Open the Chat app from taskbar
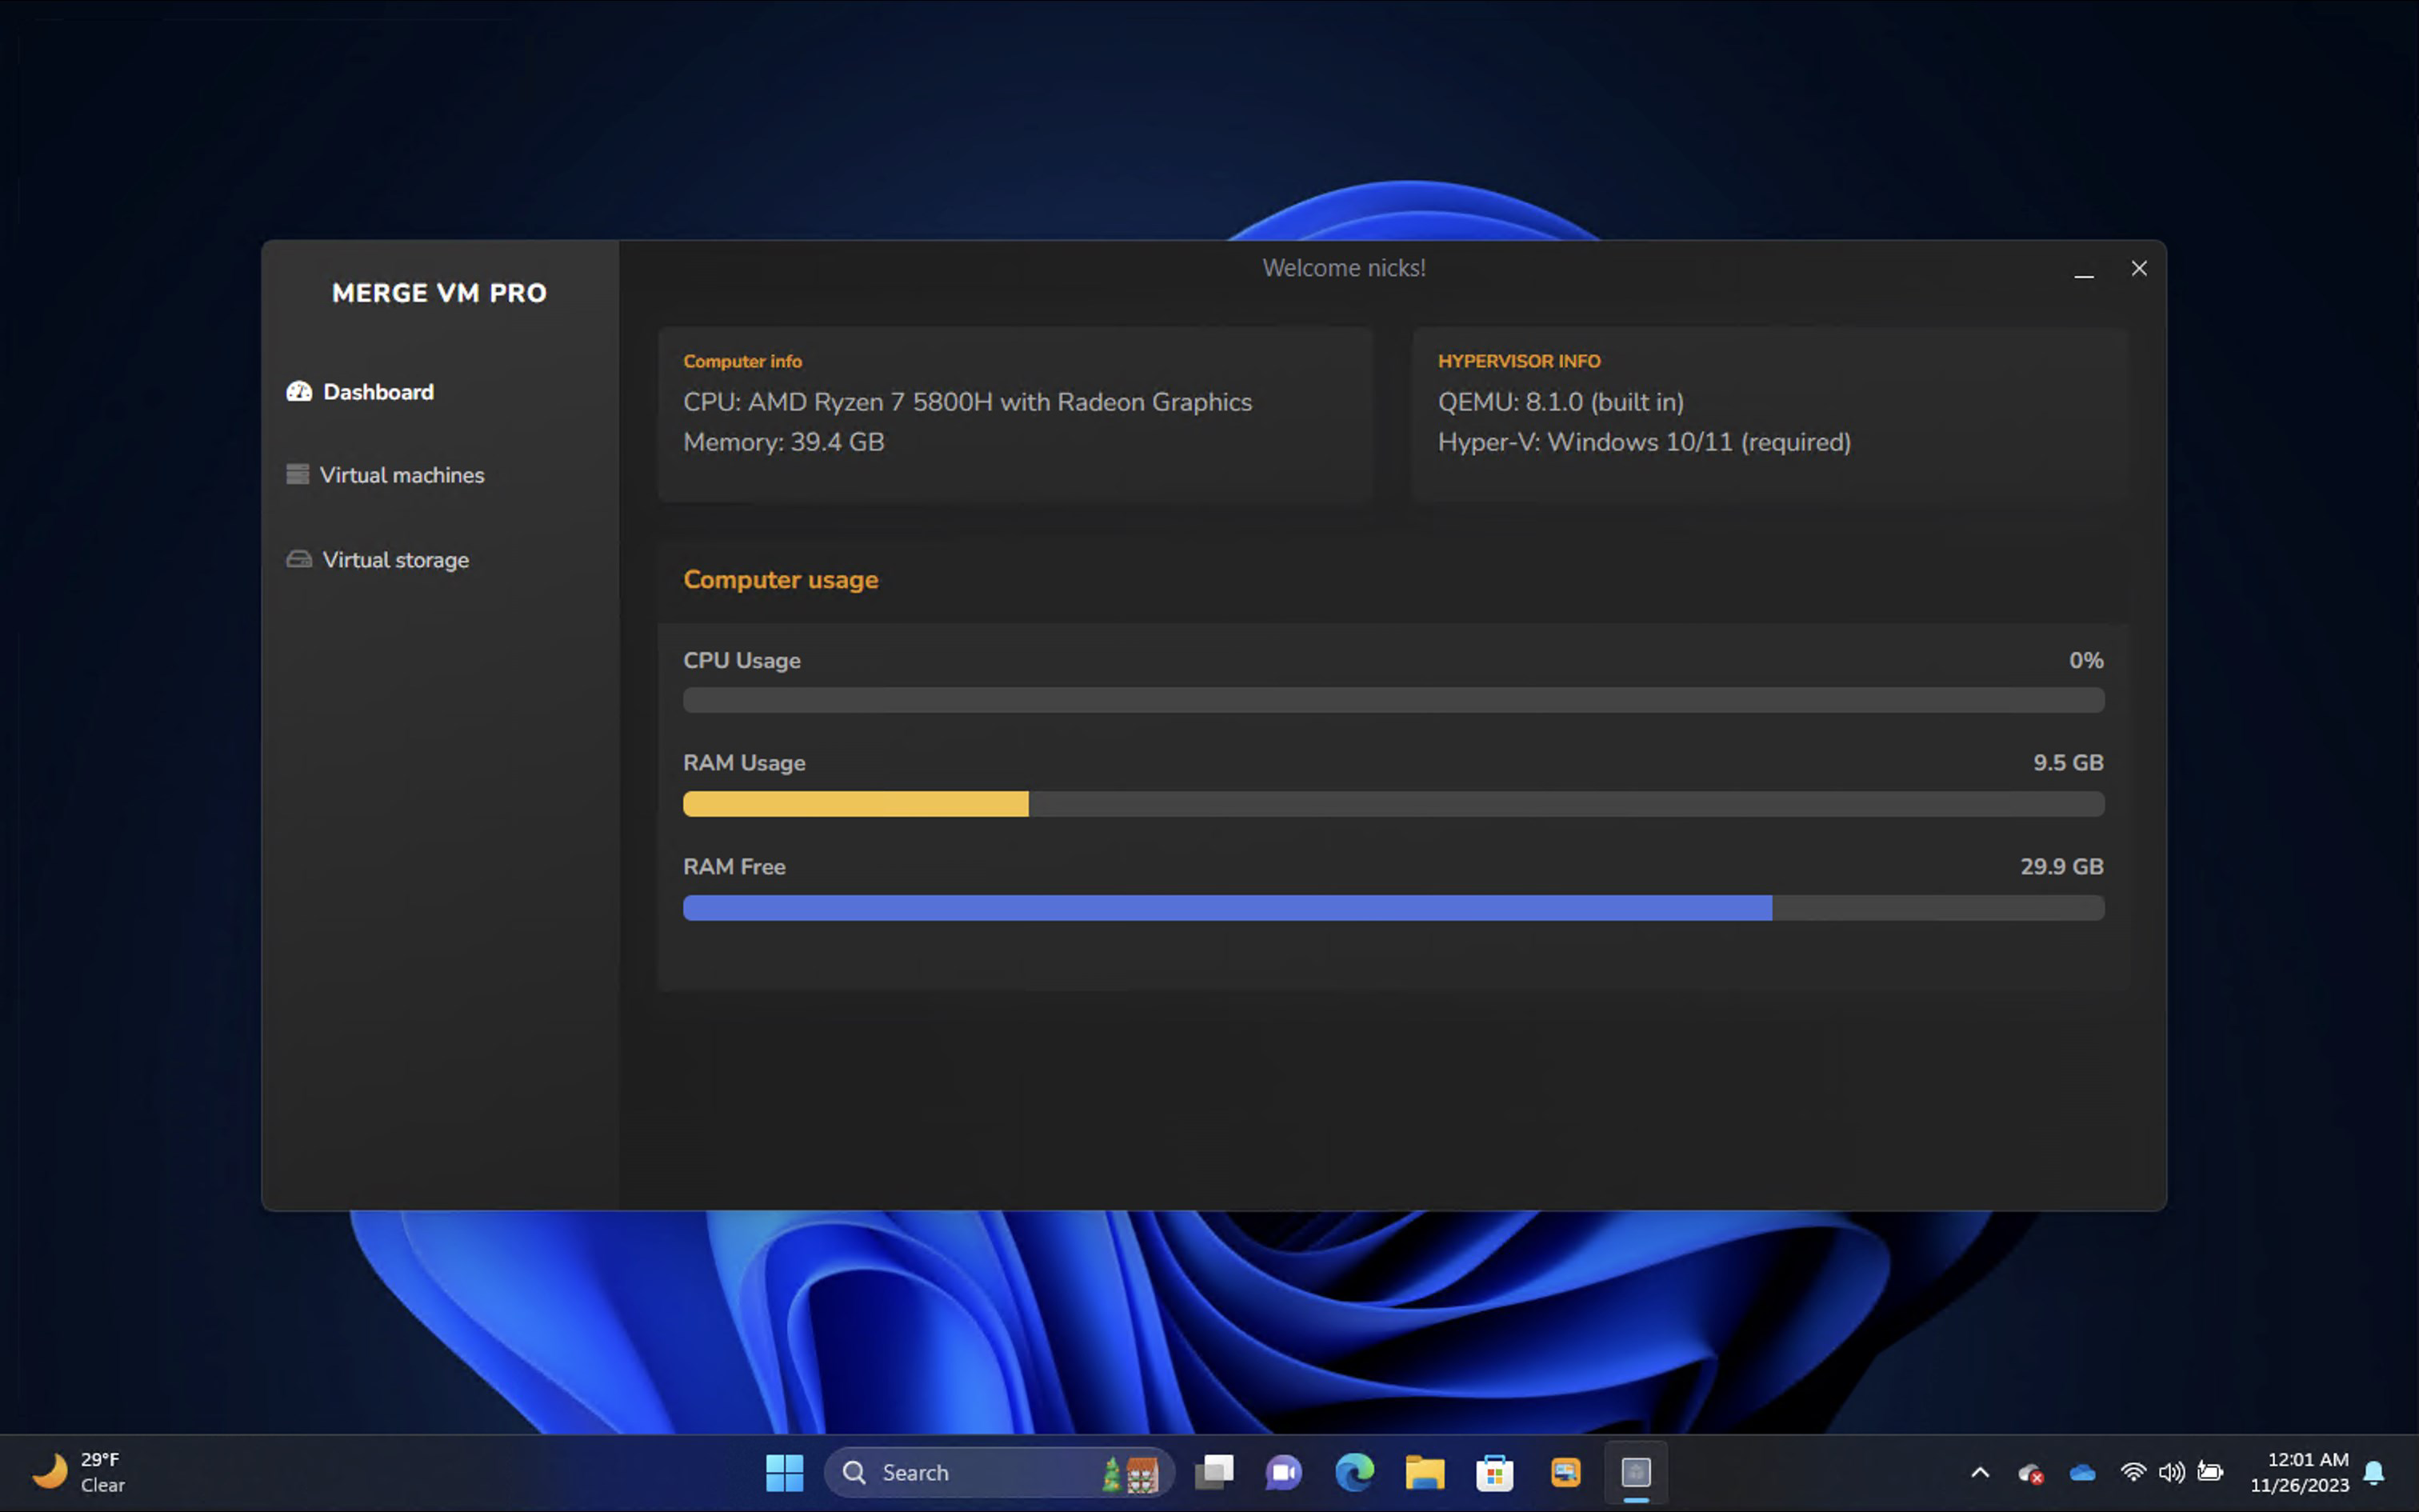This screenshot has height=1512, width=2419. pos(1282,1472)
